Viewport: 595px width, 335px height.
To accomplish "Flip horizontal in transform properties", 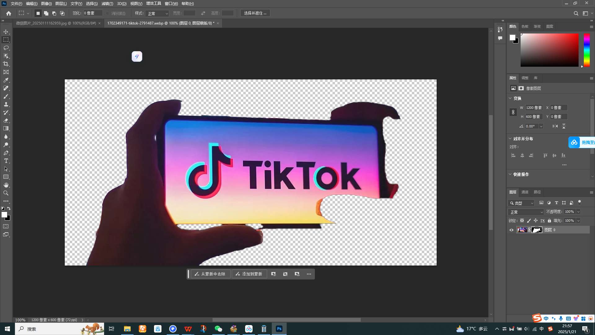I will (555, 126).
